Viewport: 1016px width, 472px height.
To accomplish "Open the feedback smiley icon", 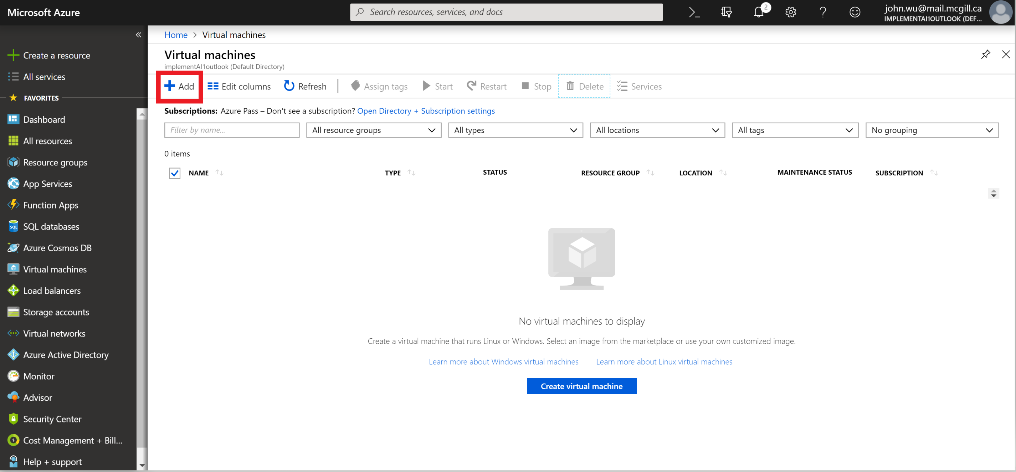I will click(x=855, y=12).
